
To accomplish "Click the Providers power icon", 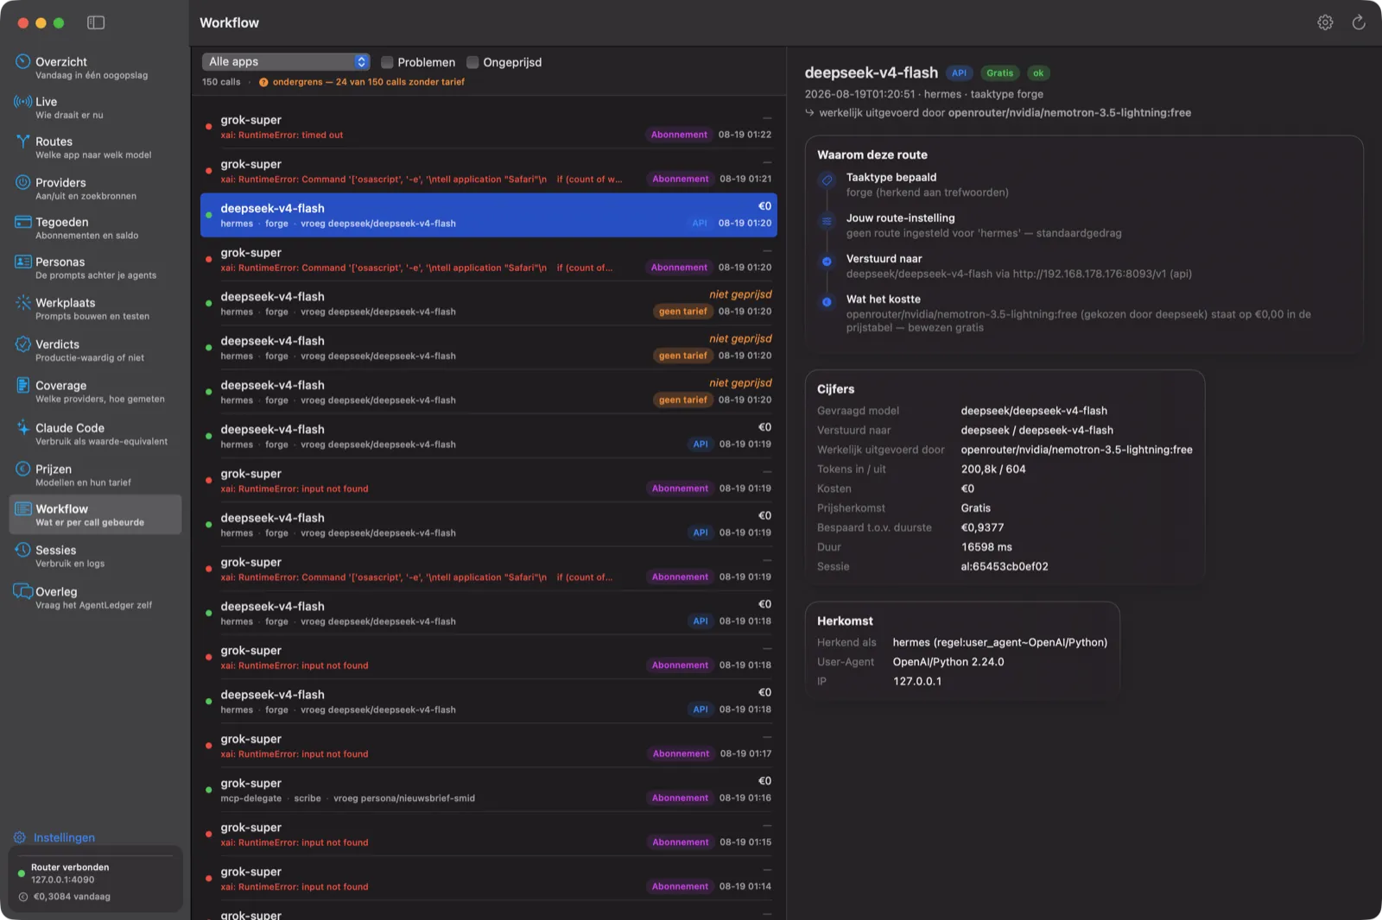I will click(x=22, y=182).
